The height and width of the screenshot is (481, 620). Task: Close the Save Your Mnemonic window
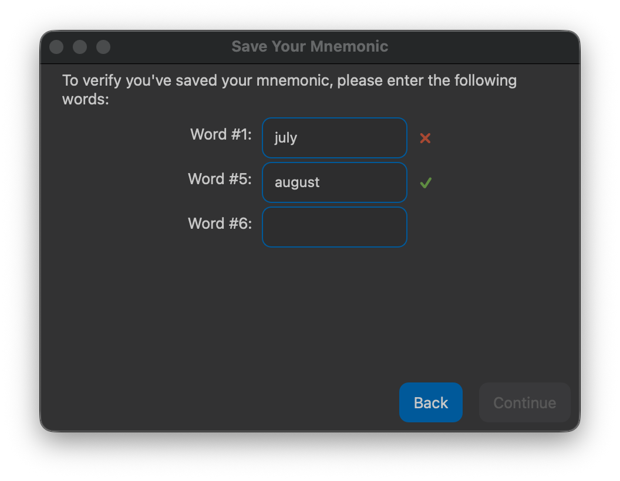[x=56, y=47]
